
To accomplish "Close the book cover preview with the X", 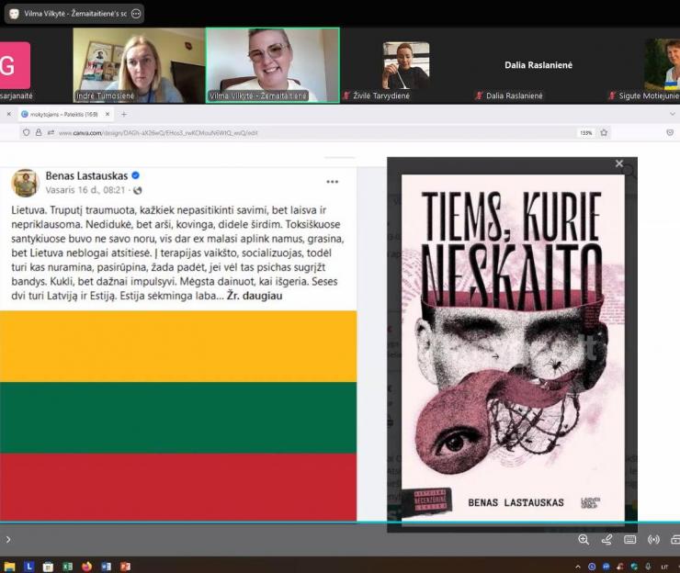I will (x=619, y=163).
